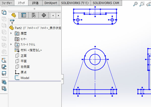Switch to SOLIDWORKS アドイン tab
The height and width of the screenshot is (107, 151).
pyautogui.click(x=75, y=3)
